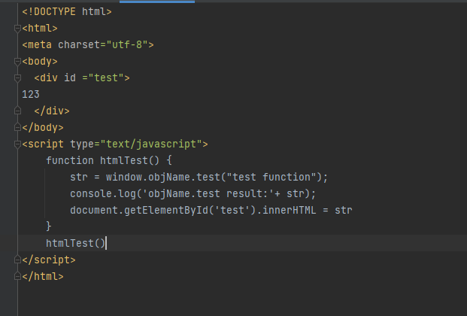Image resolution: width=467 pixels, height=316 pixels.
Task: Click the console.log statement
Action: tap(193, 194)
